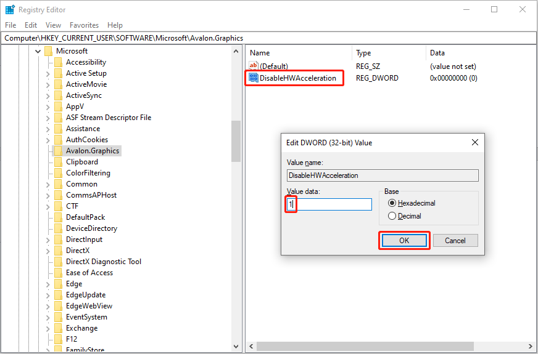Open the View menu
The width and height of the screenshot is (538, 354).
point(53,25)
